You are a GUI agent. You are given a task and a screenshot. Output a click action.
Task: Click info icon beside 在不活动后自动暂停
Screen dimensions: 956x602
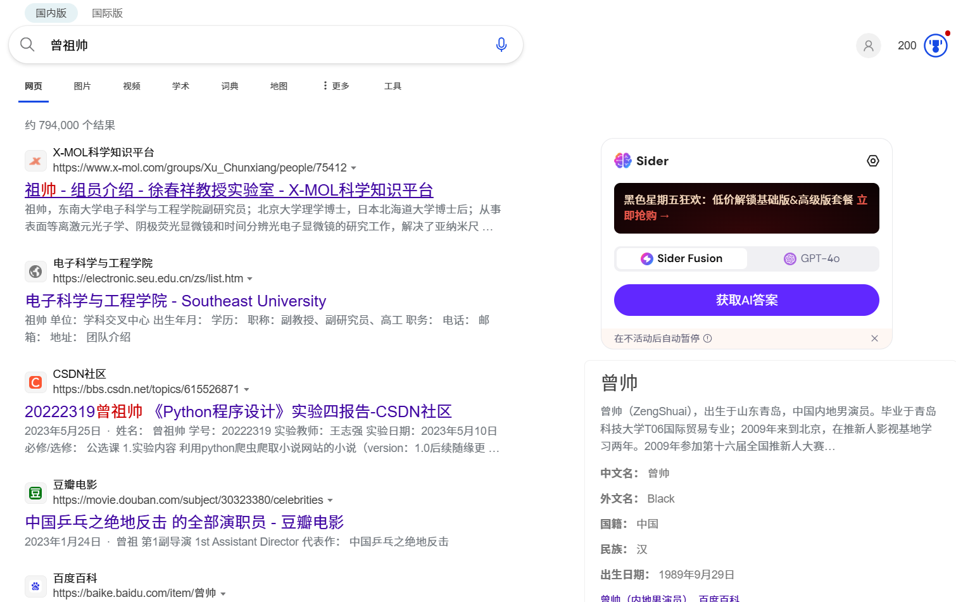click(x=708, y=339)
